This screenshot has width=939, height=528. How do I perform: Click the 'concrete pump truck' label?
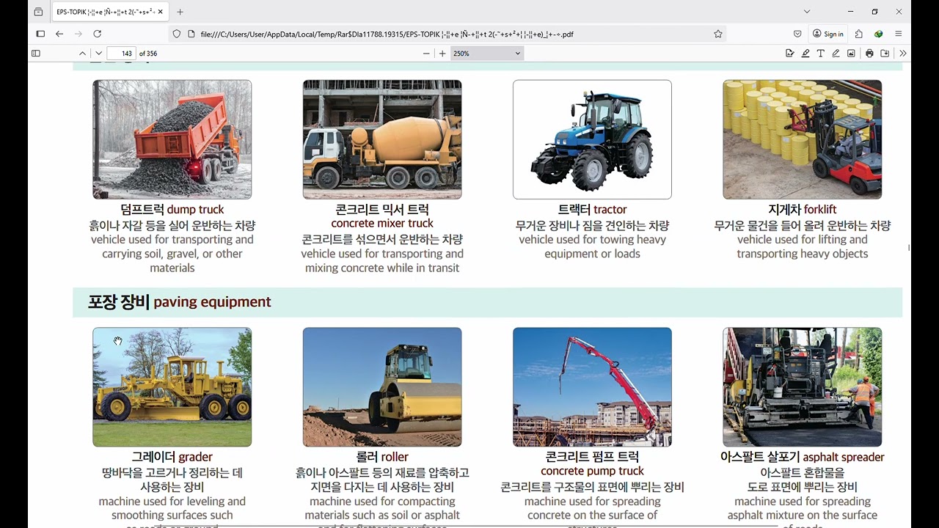click(x=592, y=471)
